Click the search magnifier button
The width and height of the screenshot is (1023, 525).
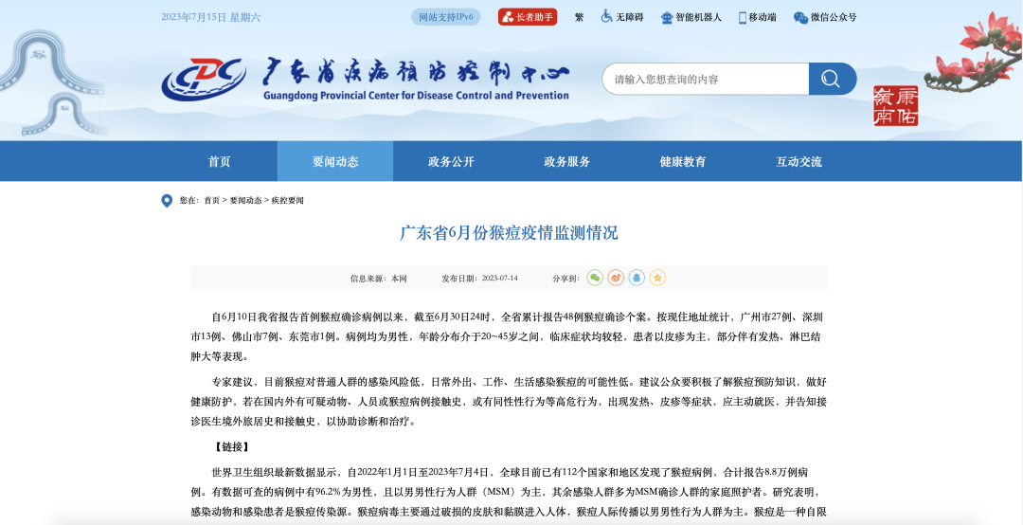(833, 79)
